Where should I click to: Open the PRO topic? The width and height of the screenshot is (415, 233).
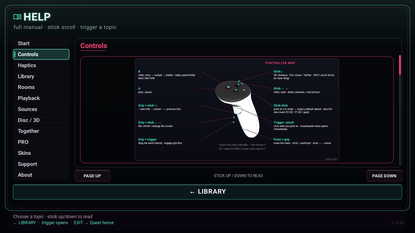[x=41, y=142]
